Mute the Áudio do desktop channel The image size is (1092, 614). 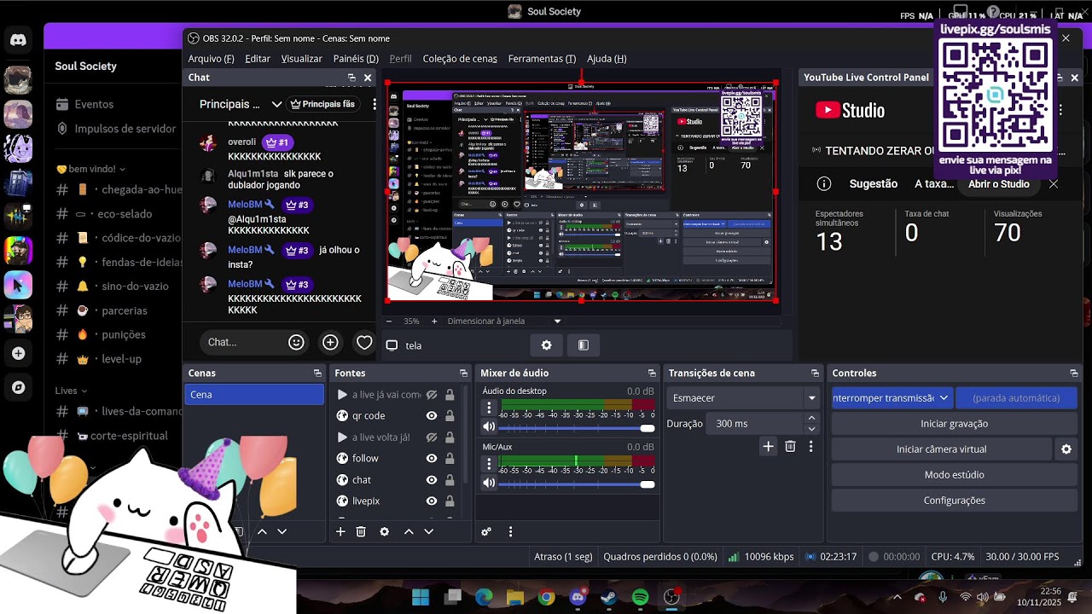pos(489,427)
